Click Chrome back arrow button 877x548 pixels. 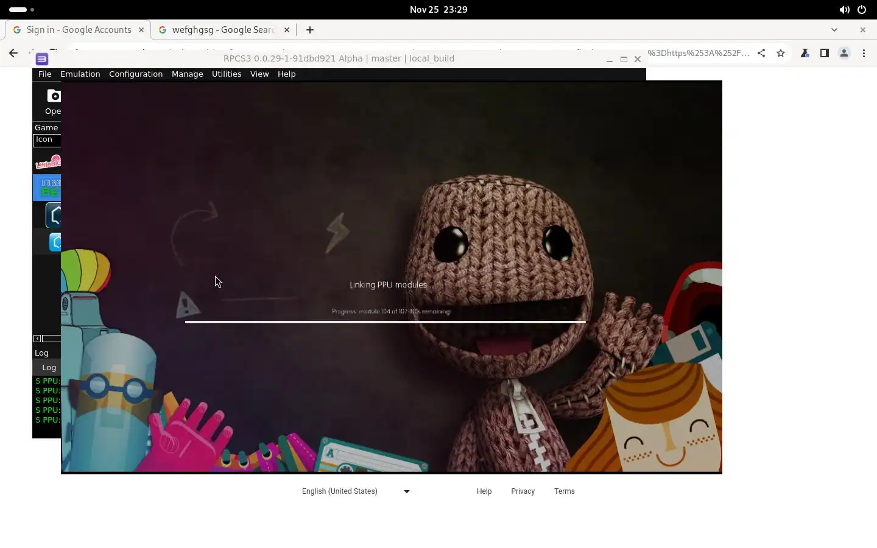pyautogui.click(x=13, y=53)
